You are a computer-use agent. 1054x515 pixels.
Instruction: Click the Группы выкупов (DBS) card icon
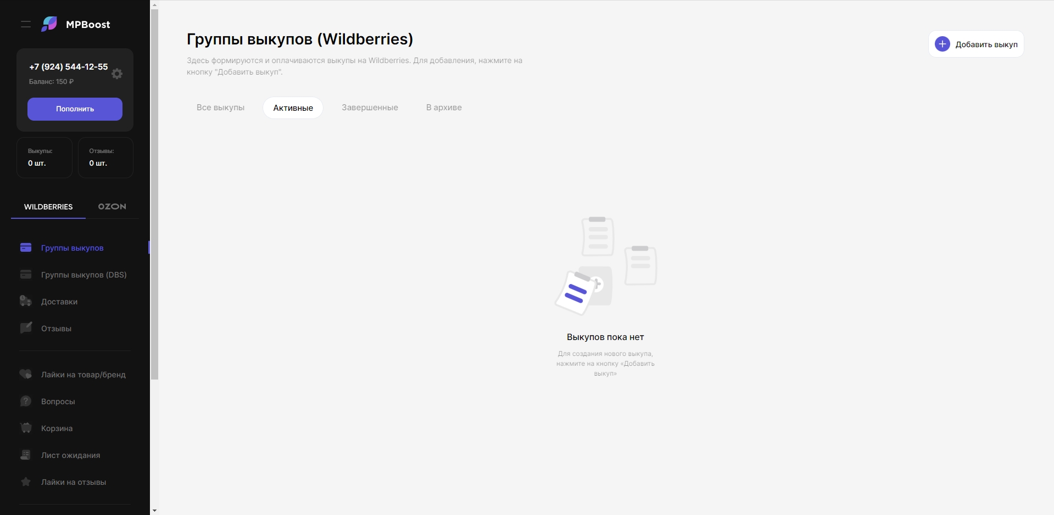[26, 274]
